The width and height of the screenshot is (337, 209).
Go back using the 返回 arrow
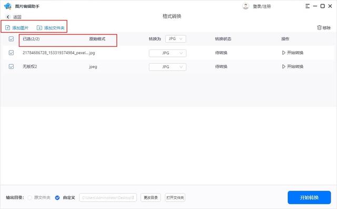click(x=8, y=17)
